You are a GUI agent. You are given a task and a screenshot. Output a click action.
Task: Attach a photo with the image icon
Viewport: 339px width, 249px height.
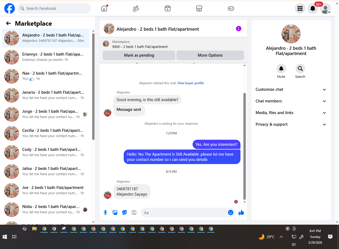(115, 212)
